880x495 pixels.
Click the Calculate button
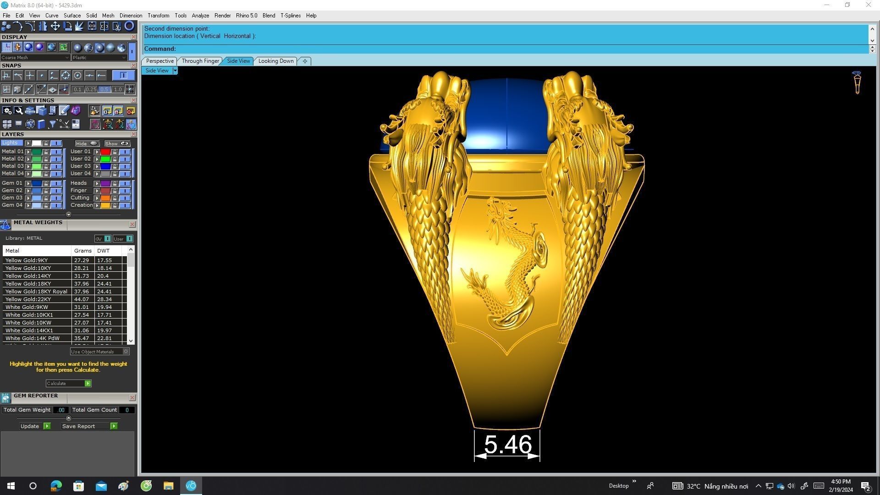click(x=68, y=383)
